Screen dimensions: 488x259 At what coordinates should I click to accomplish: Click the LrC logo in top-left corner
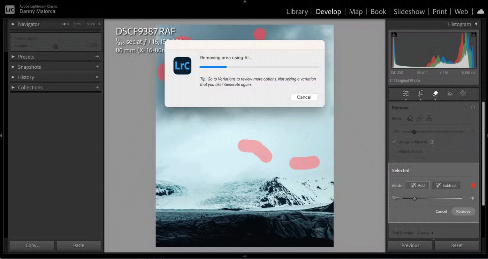click(10, 9)
